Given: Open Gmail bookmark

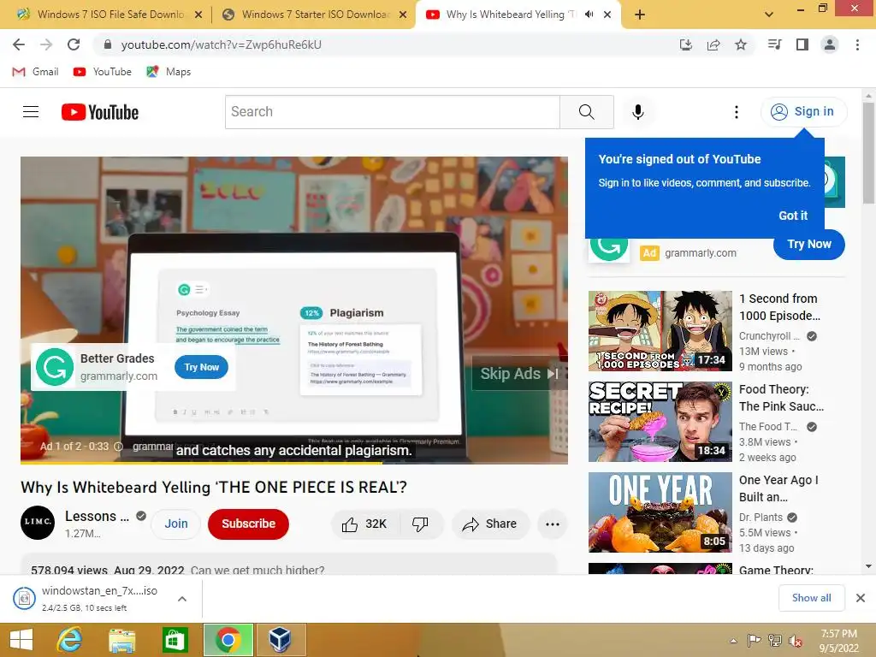Looking at the screenshot, I should [x=35, y=72].
